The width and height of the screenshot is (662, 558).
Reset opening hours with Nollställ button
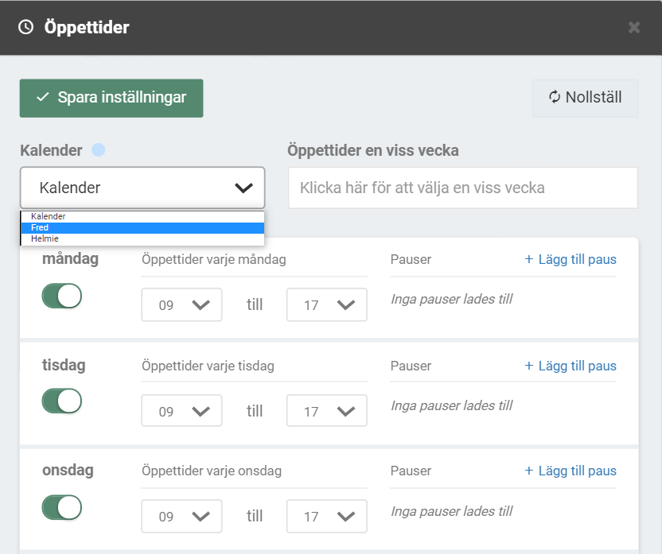point(585,98)
